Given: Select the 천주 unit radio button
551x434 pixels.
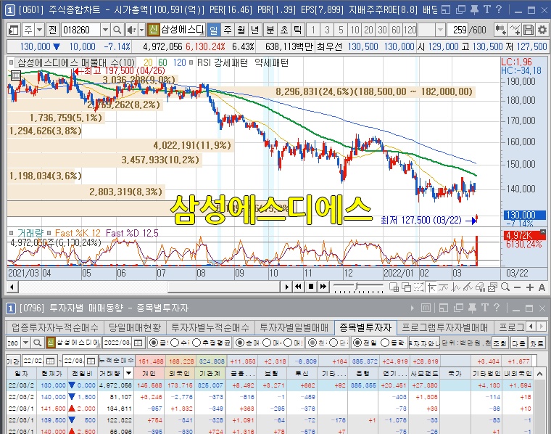Looking at the screenshot, I should pos(312,343).
